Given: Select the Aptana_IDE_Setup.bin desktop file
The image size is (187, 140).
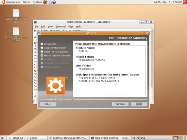Looking at the screenshot, I should (x=16, y=16).
